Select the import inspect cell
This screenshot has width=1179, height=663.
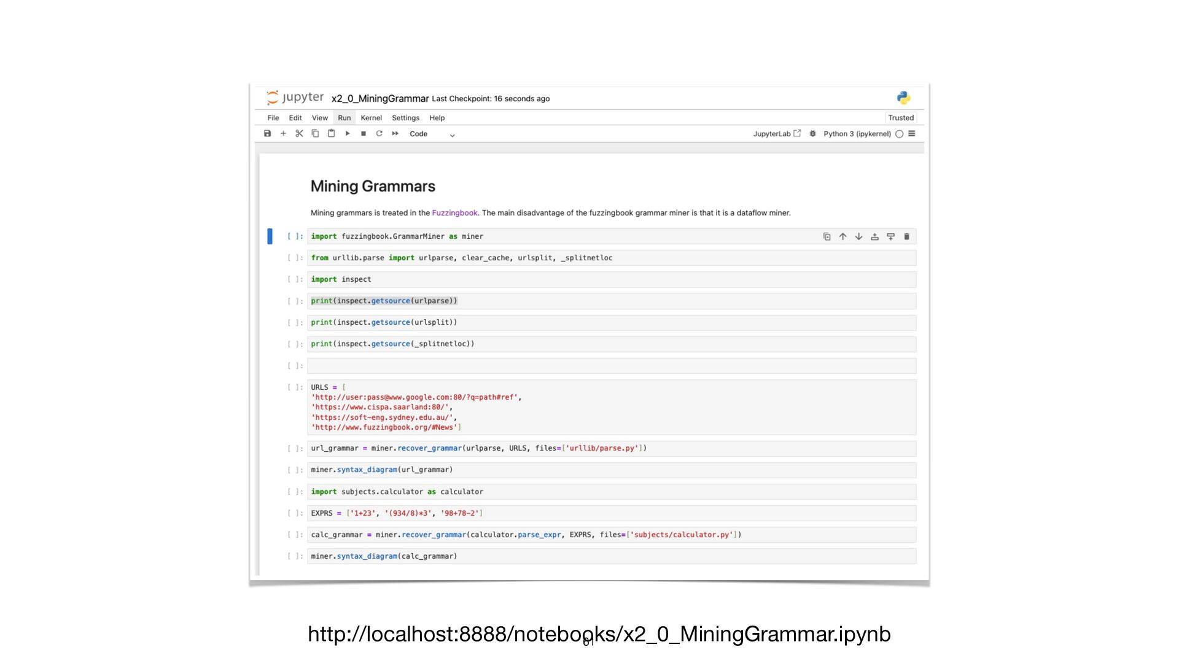click(612, 279)
